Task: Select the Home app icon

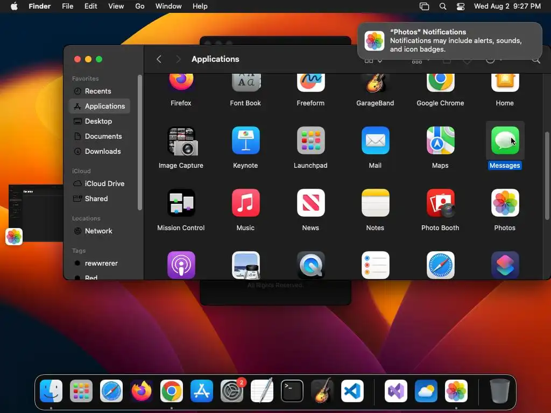Action: tap(505, 82)
